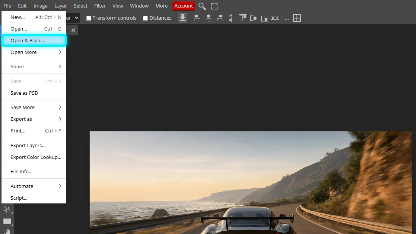416x234 pixels.
Task: Choose File Info... item
Action: 34,171
